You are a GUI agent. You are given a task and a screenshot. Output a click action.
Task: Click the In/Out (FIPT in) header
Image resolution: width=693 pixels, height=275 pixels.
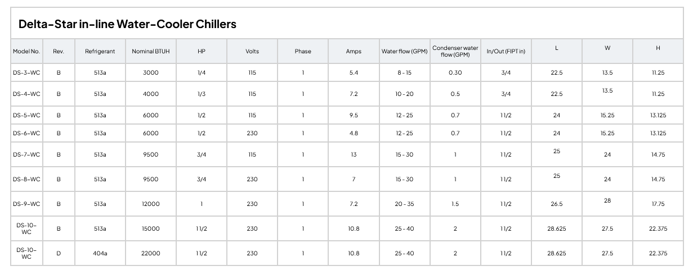coord(506,52)
